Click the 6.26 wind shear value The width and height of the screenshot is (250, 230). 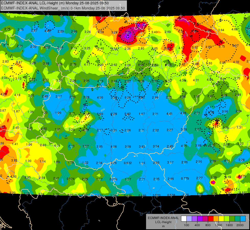pyautogui.click(x=127, y=98)
